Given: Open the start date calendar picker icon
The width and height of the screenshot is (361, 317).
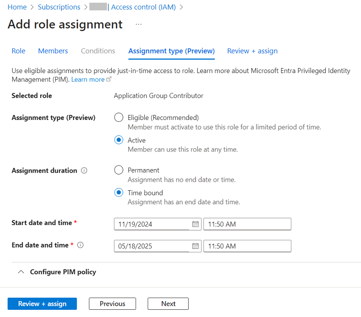Looking at the screenshot, I should click(x=195, y=224).
